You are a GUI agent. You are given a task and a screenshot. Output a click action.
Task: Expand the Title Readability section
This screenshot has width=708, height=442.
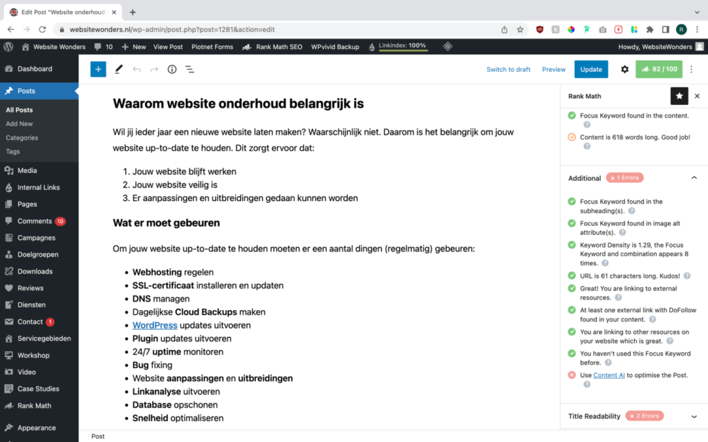click(x=694, y=416)
